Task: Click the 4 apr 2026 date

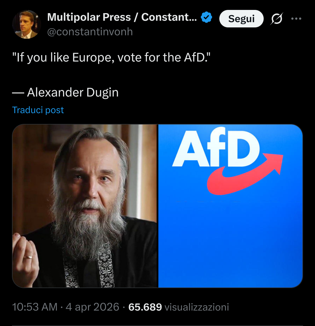Action: pos(92,307)
